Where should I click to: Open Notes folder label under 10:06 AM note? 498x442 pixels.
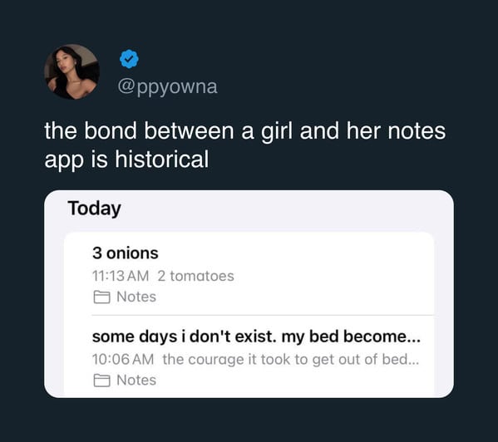(136, 381)
